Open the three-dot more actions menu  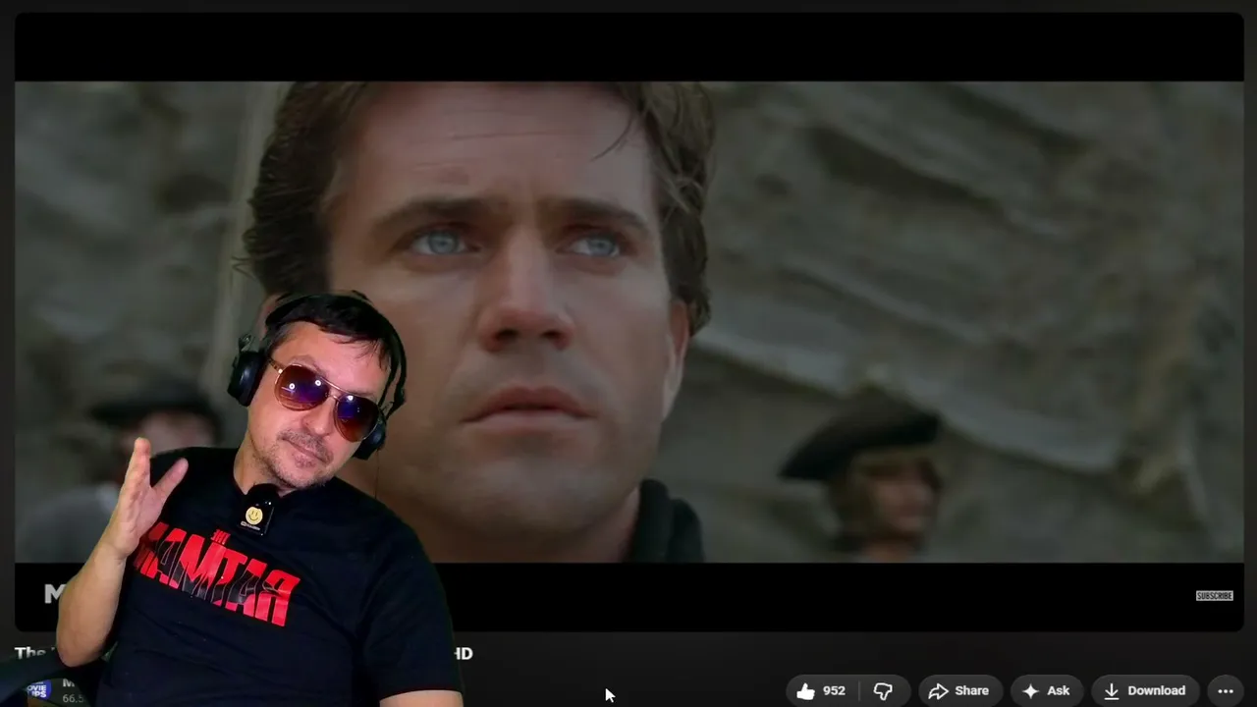(x=1226, y=691)
